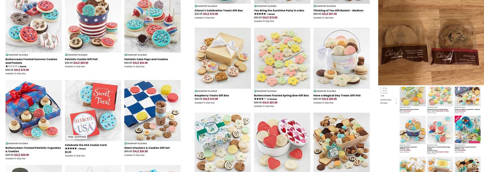
Task: Click Passport Eligible badge above Giant Checkers gift set
Action: [136, 143]
